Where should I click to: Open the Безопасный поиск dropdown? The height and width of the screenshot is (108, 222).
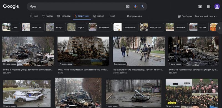(206, 16)
